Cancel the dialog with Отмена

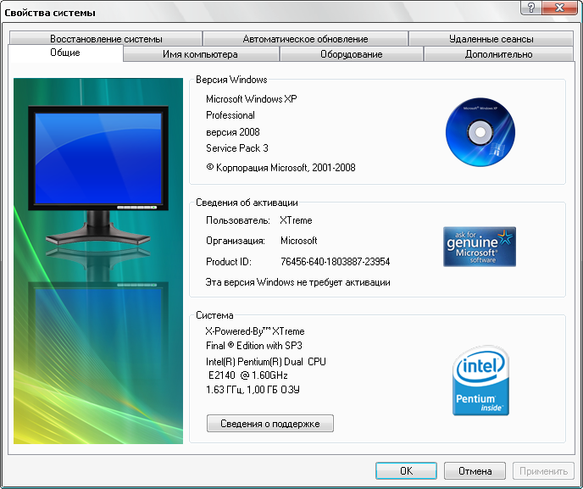475,470
